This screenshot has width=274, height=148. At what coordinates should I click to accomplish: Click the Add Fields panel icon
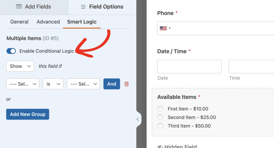point(19,7)
